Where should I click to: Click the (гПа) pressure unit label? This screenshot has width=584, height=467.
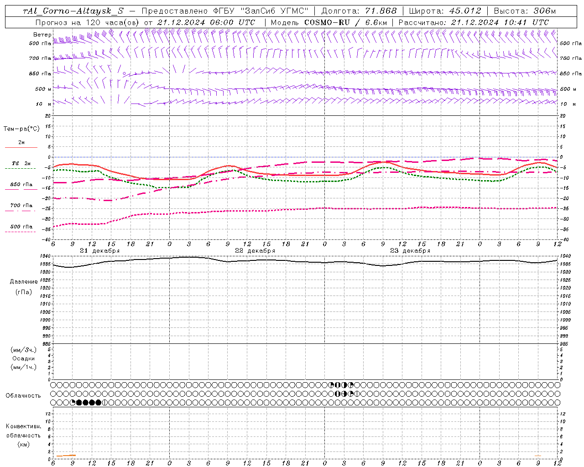(24, 292)
